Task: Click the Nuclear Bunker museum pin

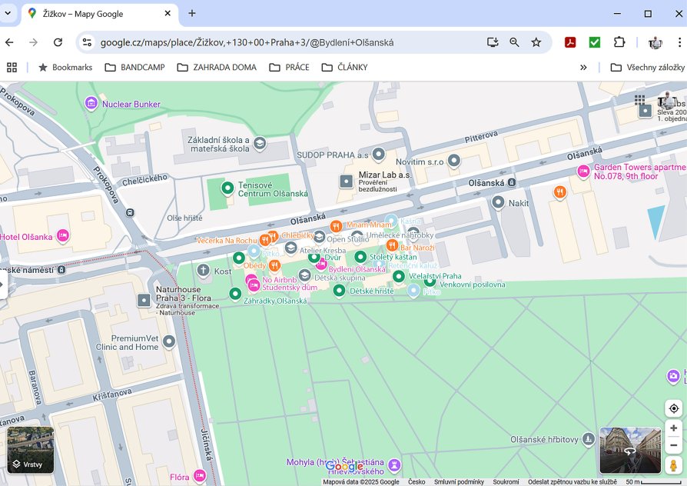Action: pyautogui.click(x=91, y=104)
